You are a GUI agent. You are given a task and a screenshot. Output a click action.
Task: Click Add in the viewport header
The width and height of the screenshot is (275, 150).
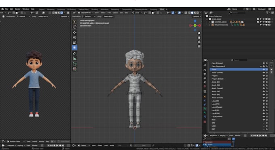[109, 13]
